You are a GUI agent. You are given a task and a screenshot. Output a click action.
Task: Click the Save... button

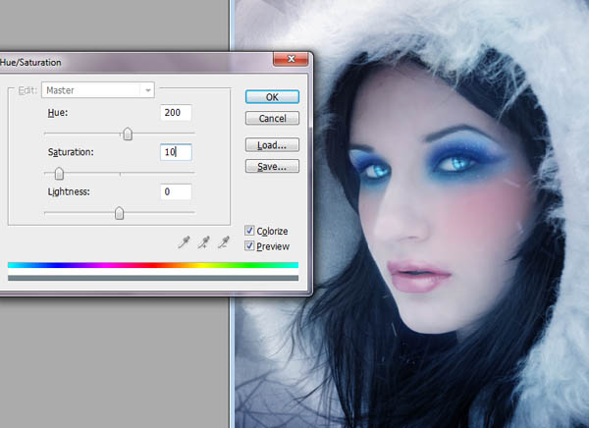272,166
